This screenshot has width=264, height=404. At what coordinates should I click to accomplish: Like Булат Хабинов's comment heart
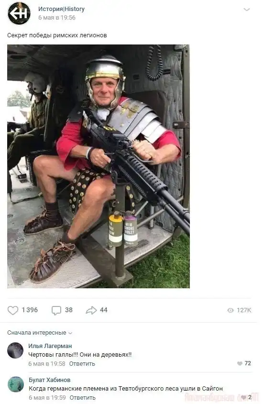pos(243,397)
